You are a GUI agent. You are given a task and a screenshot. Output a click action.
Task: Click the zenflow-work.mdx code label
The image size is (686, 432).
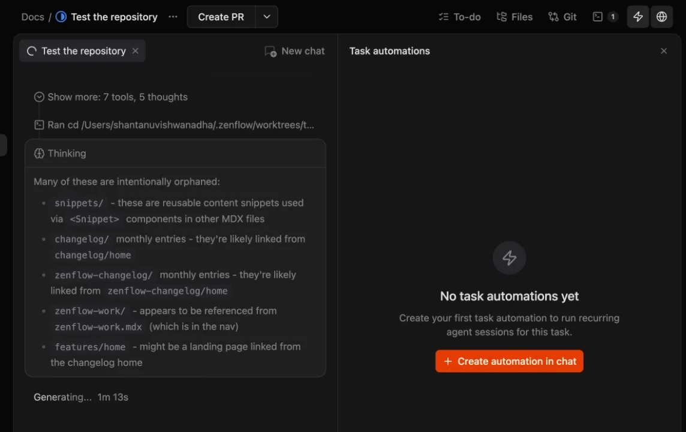98,327
